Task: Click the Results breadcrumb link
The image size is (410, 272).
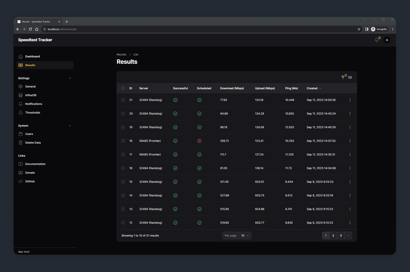Action: point(121,55)
